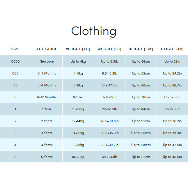Select the HEIGHT (IN) column header

pyautogui.click(x=172, y=49)
